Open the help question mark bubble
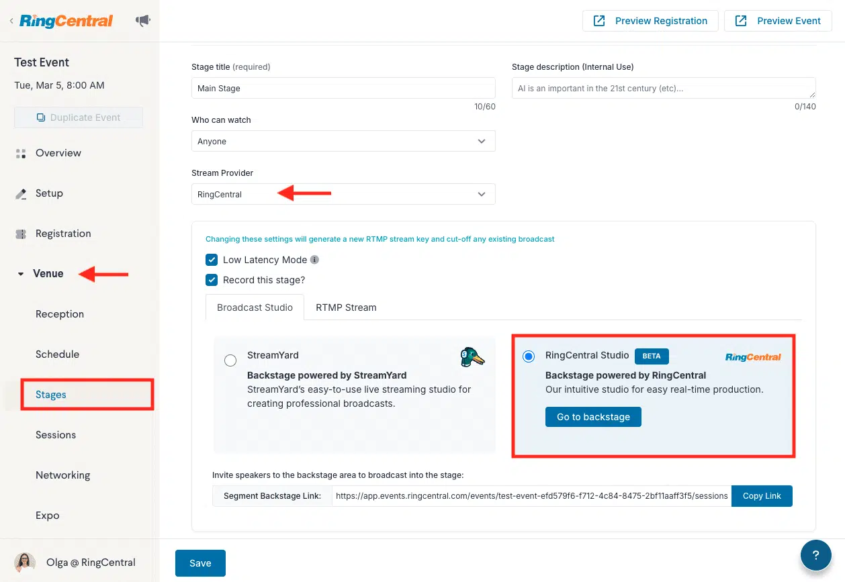This screenshot has height=582, width=845. click(x=816, y=555)
